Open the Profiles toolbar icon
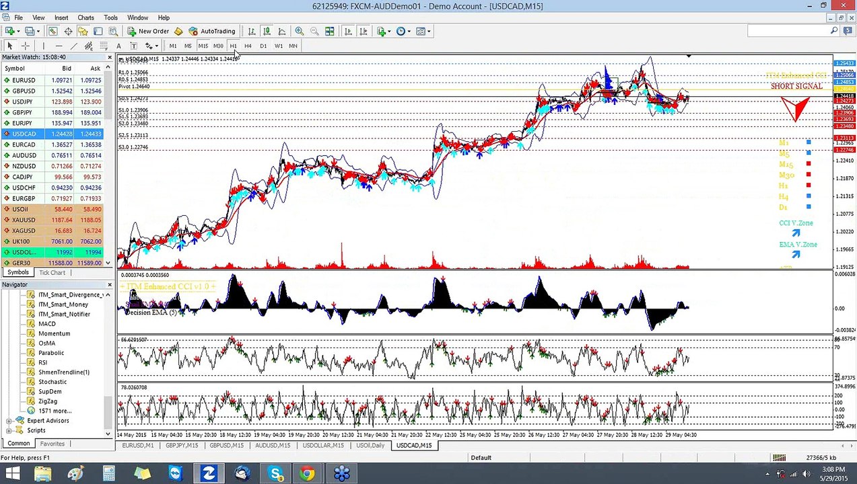The image size is (857, 484). pyautogui.click(x=30, y=31)
